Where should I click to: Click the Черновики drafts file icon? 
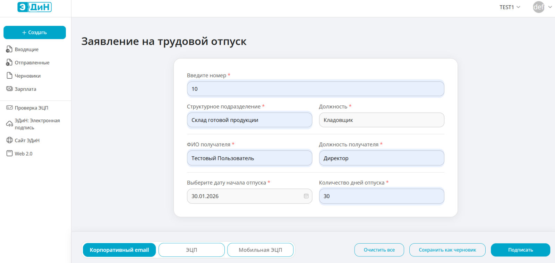click(9, 76)
